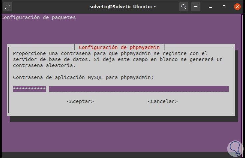Click the 'contraseña aleatoria.' text line
245x158 pixels.
point(44,65)
